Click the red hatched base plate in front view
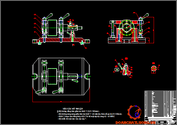This screenshot has width=177, height=125. click(x=61, y=40)
